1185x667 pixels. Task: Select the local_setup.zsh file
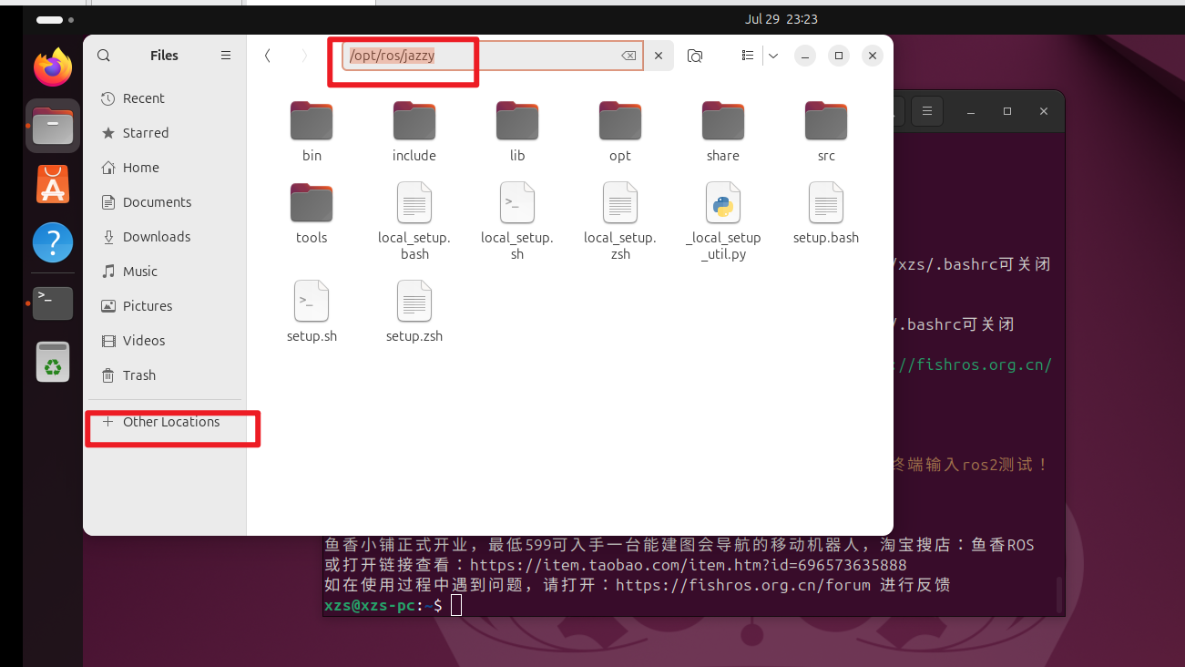point(620,221)
